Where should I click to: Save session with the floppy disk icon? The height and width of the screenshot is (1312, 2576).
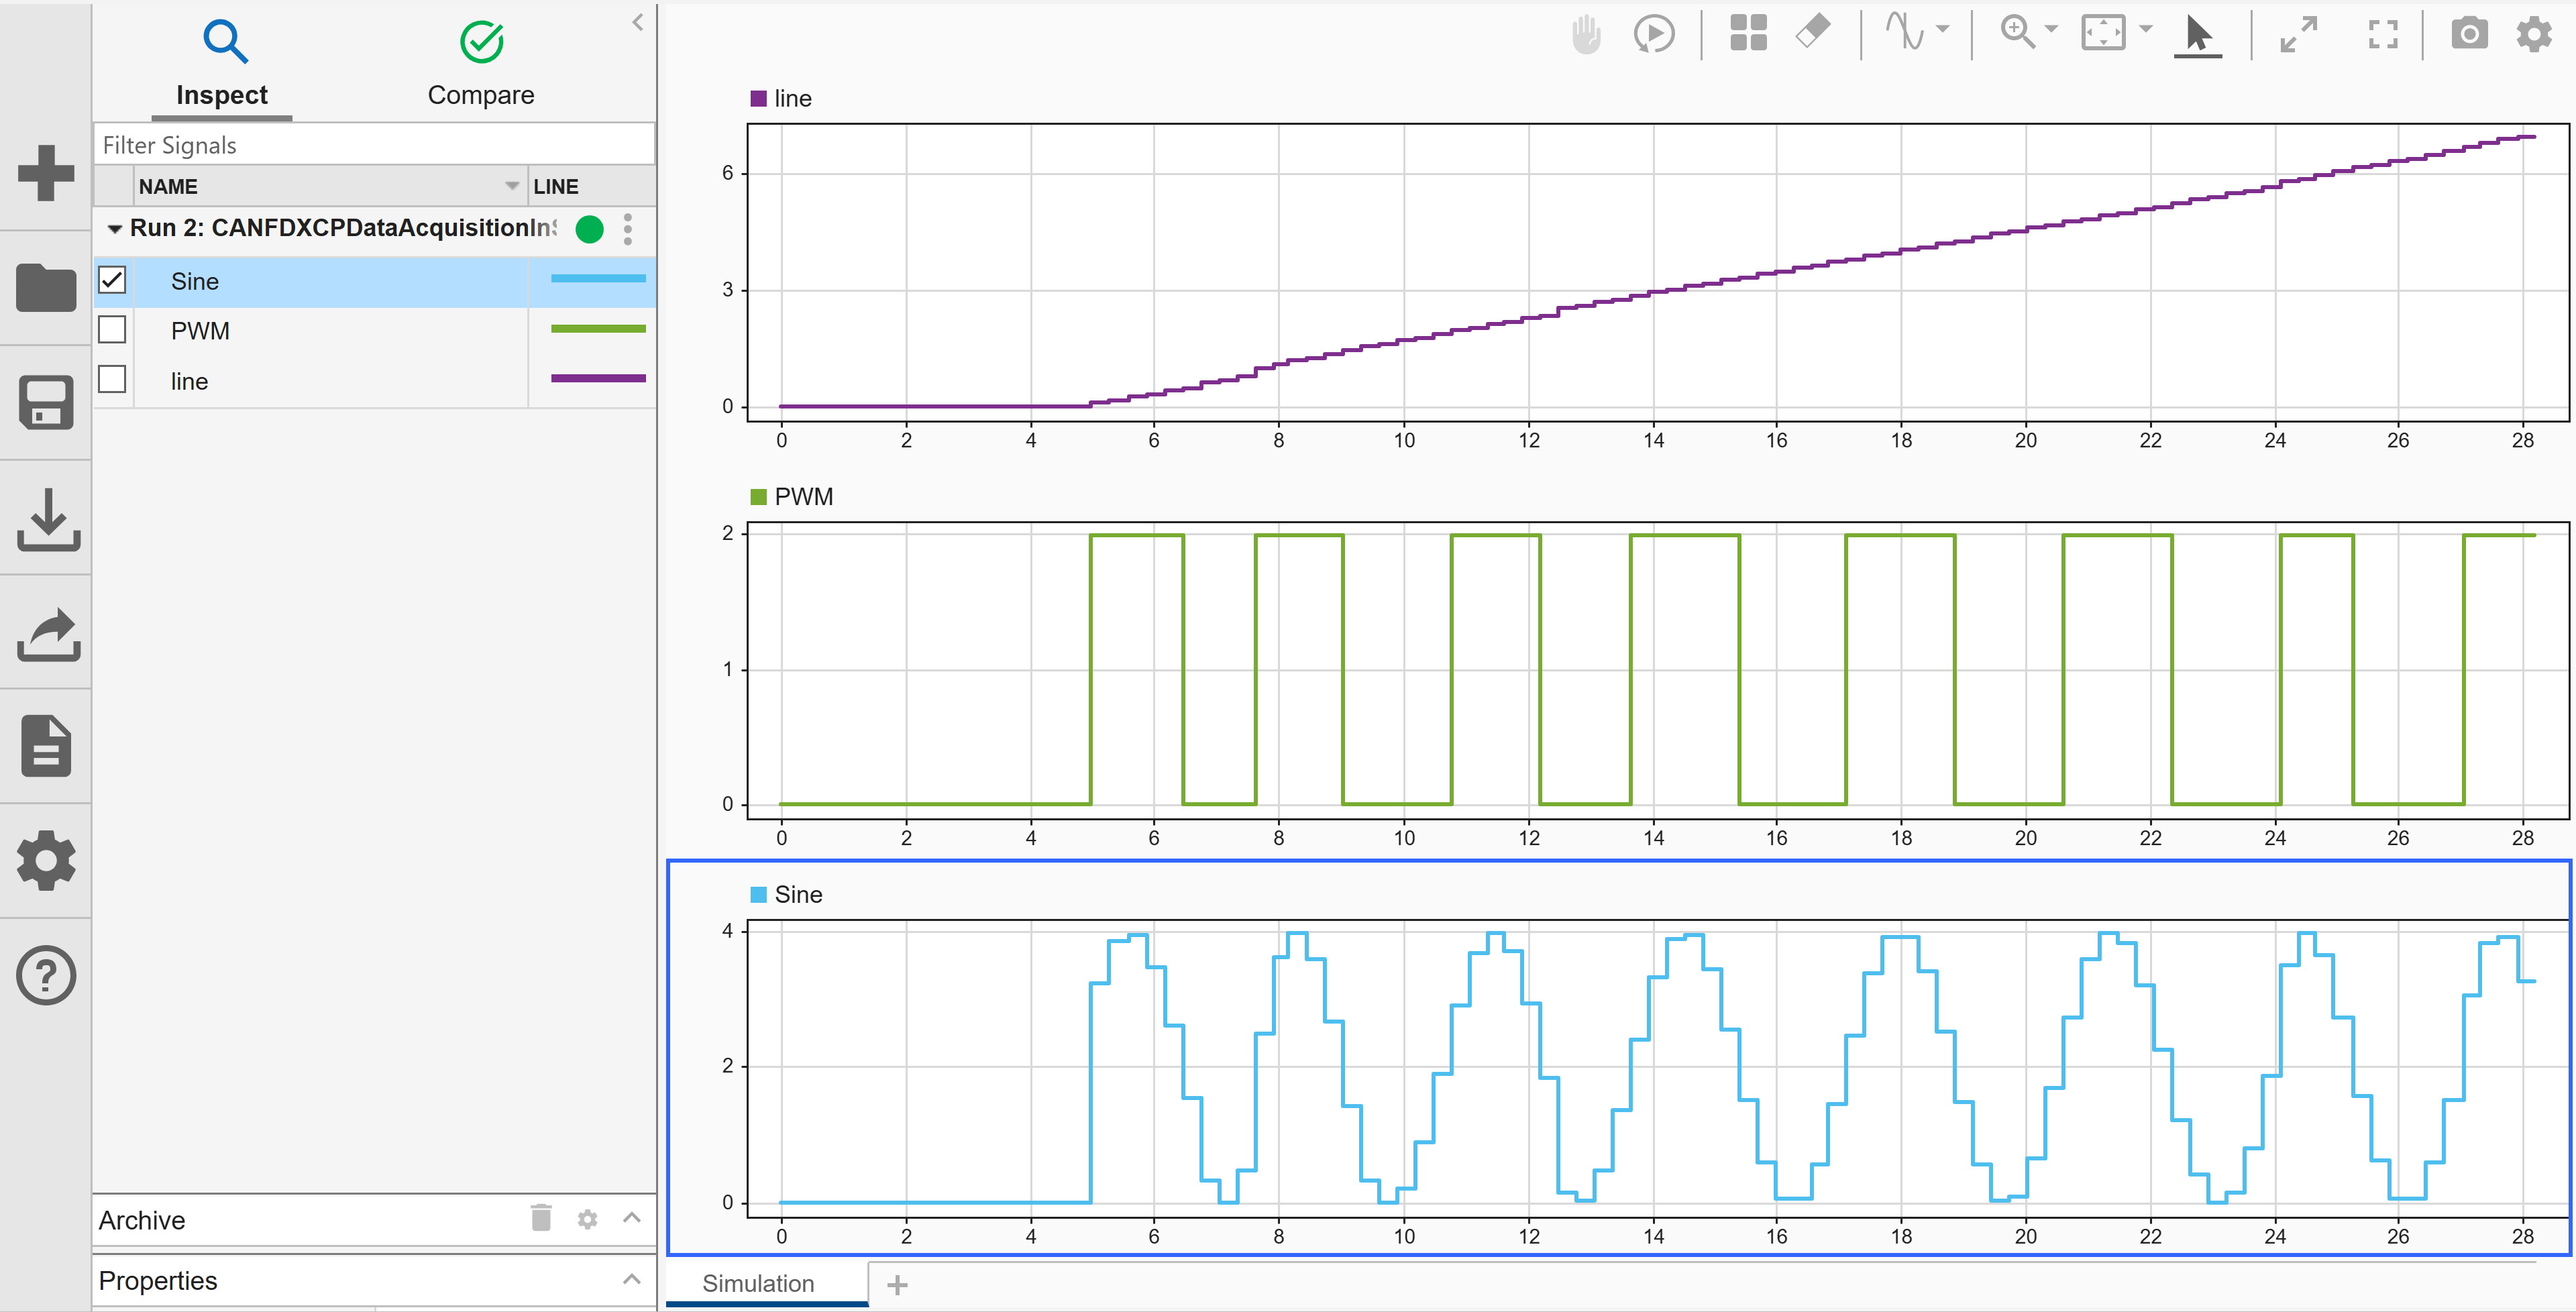click(46, 402)
